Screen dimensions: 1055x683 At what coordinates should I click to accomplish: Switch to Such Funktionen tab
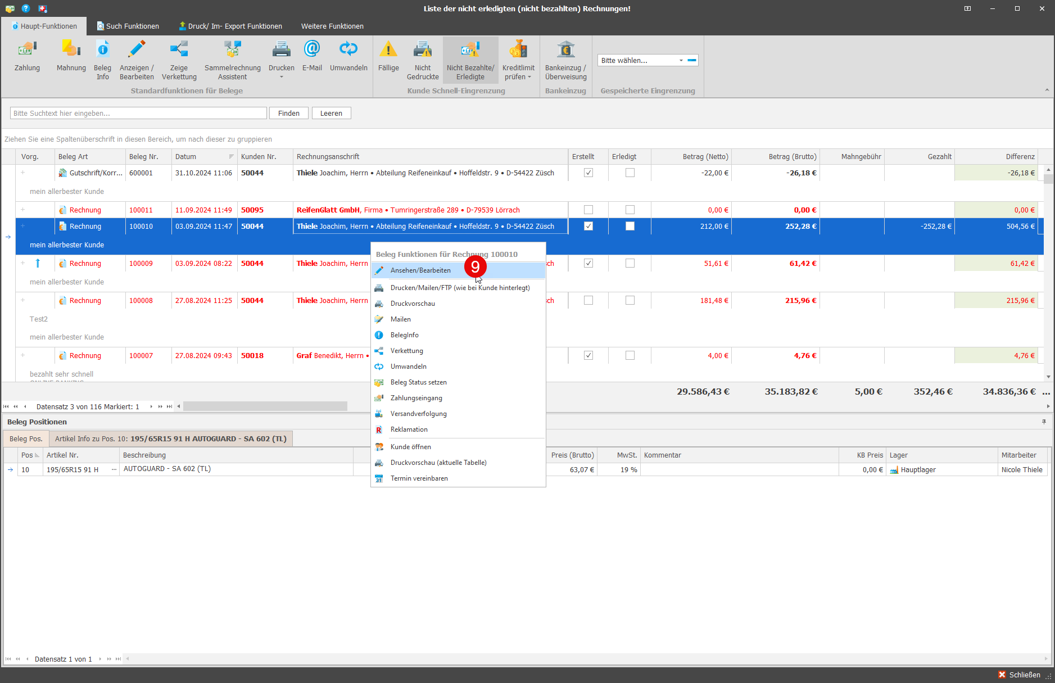click(128, 26)
